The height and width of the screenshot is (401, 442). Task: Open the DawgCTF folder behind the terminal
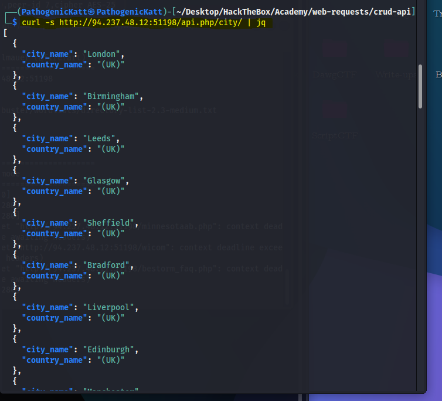tap(335, 60)
